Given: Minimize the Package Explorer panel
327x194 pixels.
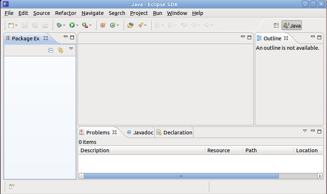Looking at the screenshot, I should pyautogui.click(x=66, y=37).
